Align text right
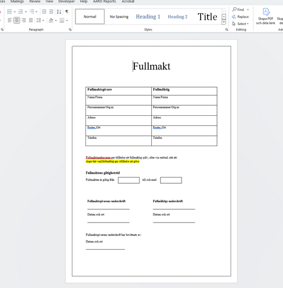The width and height of the screenshot is (283, 288). (x=24, y=20)
